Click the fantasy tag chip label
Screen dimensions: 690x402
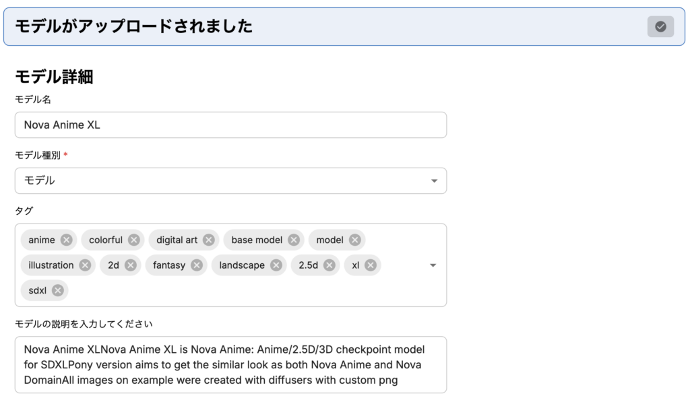click(168, 265)
